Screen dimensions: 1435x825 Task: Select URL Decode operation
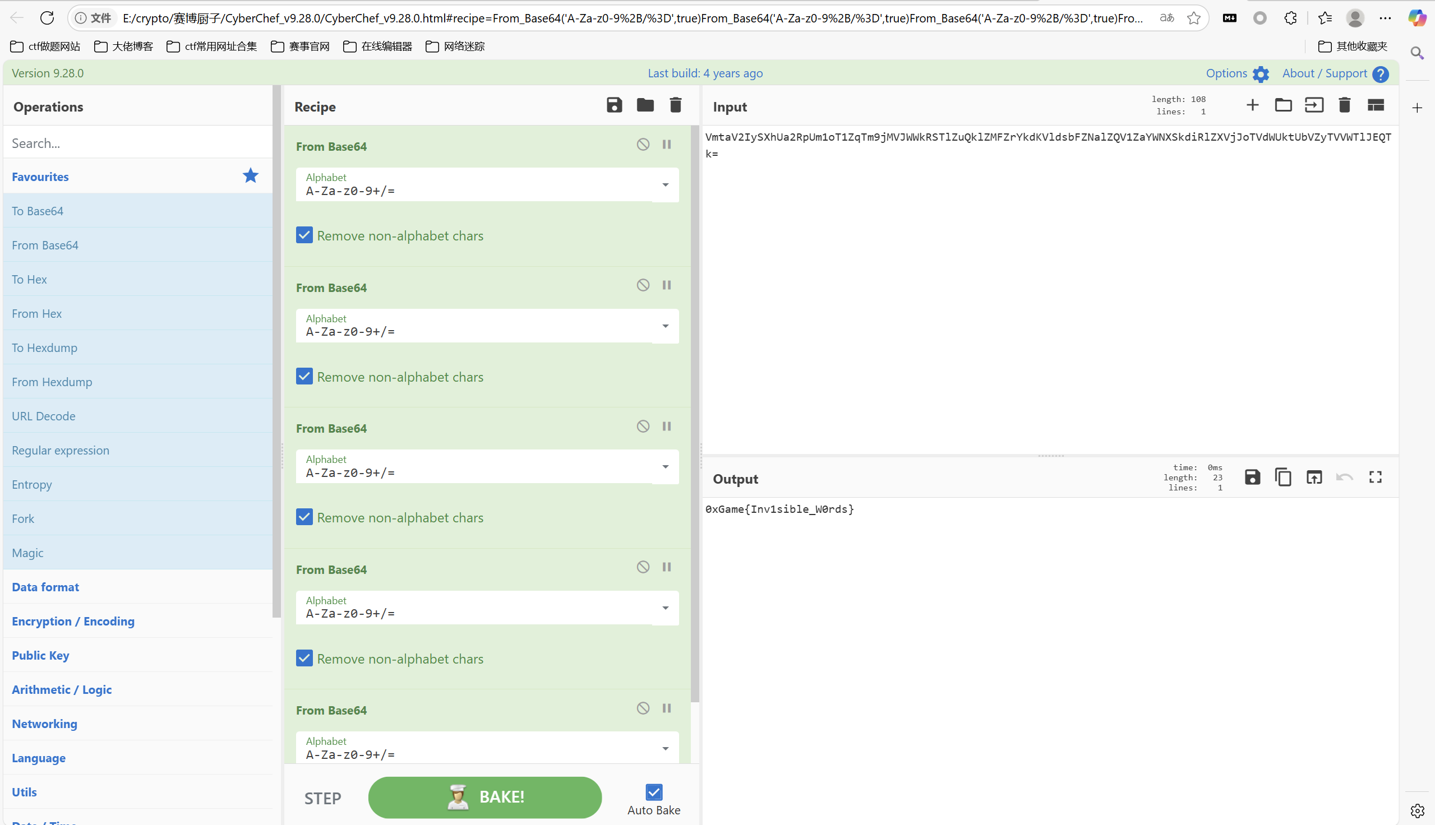(x=137, y=416)
